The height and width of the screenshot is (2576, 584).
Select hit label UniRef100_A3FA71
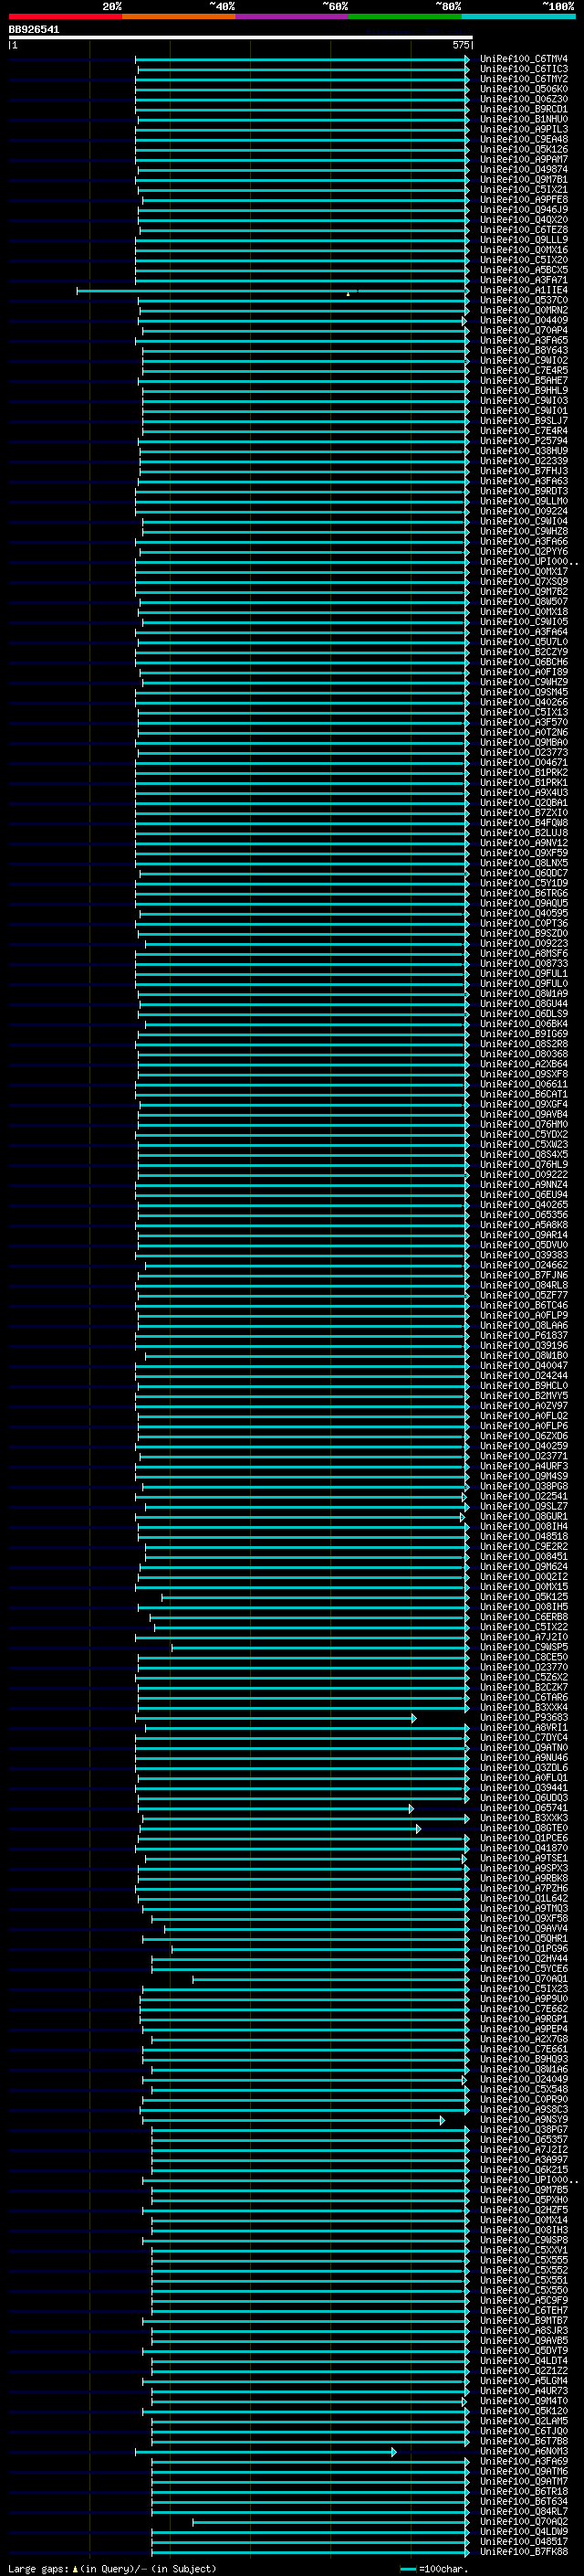524,280
